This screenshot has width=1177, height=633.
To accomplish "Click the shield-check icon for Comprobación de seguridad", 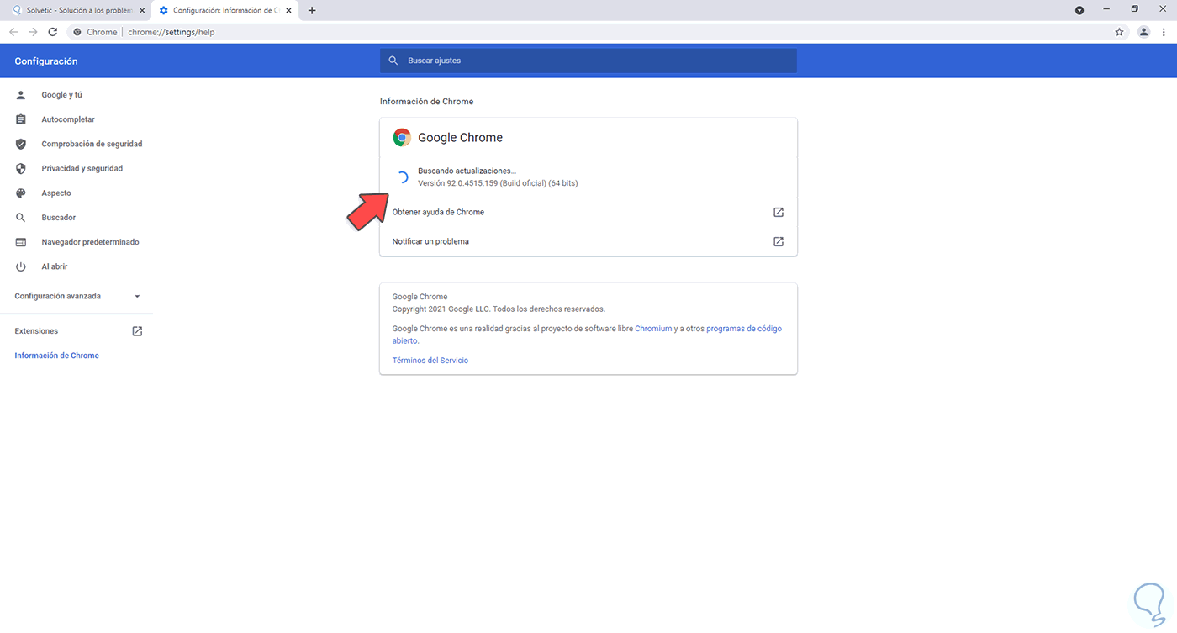I will (x=21, y=144).
